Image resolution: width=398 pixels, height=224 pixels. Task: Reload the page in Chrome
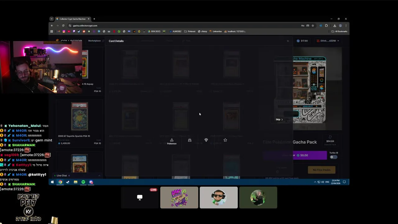pos(63,26)
